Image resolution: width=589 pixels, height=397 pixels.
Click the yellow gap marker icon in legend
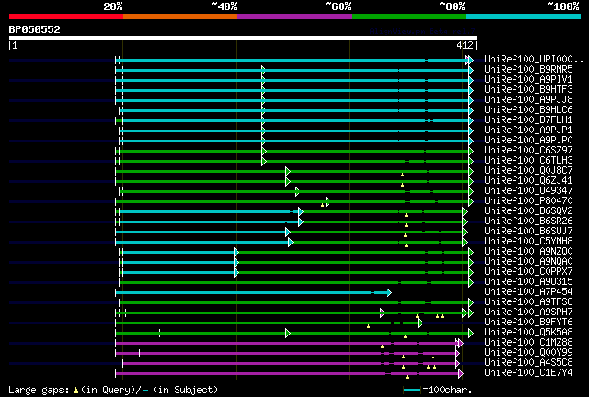tap(75, 391)
